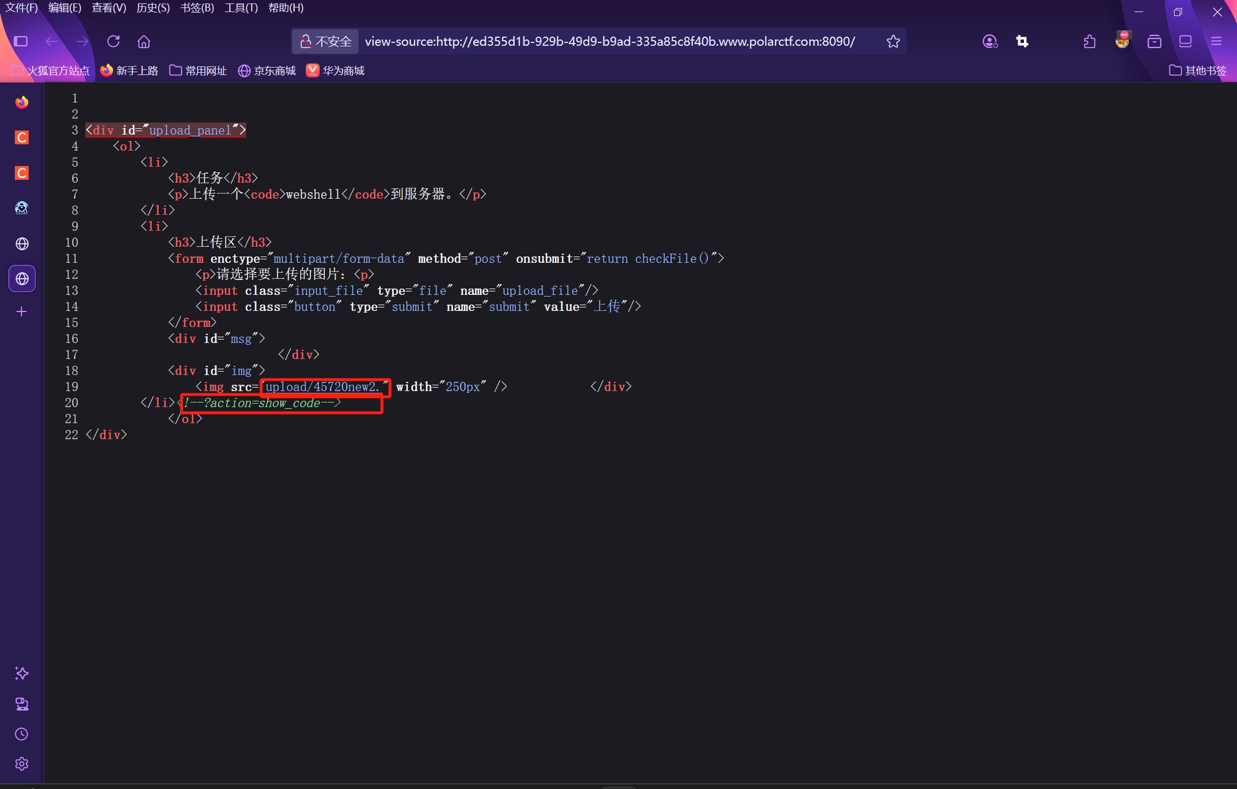
Task: Click the sidebar history clock icon
Action: click(x=22, y=734)
